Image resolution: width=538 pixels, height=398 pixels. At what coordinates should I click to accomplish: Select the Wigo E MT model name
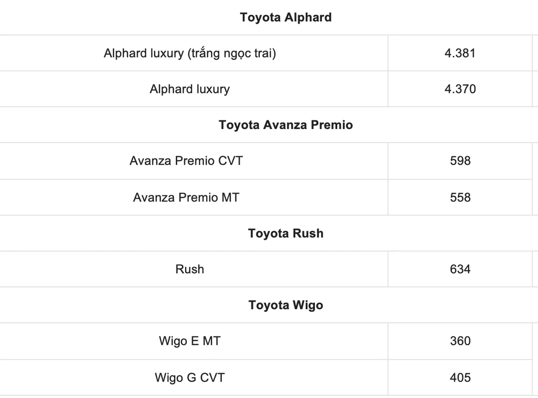tap(189, 341)
